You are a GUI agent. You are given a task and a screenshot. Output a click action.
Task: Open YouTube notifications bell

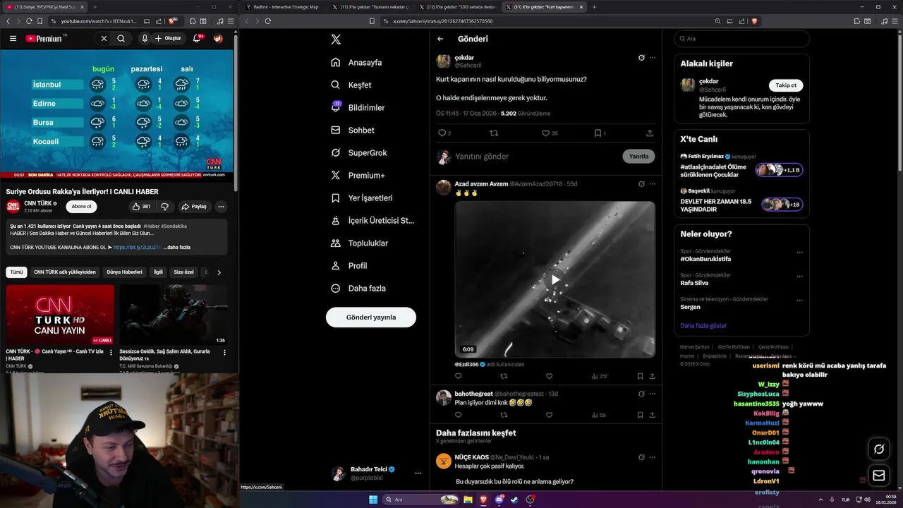coord(198,39)
